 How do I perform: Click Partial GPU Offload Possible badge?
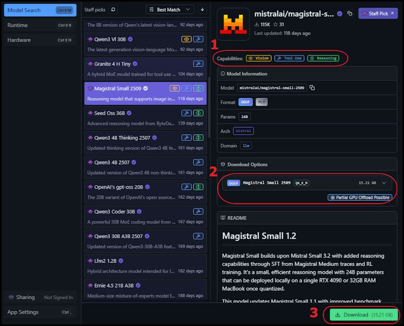click(x=360, y=197)
